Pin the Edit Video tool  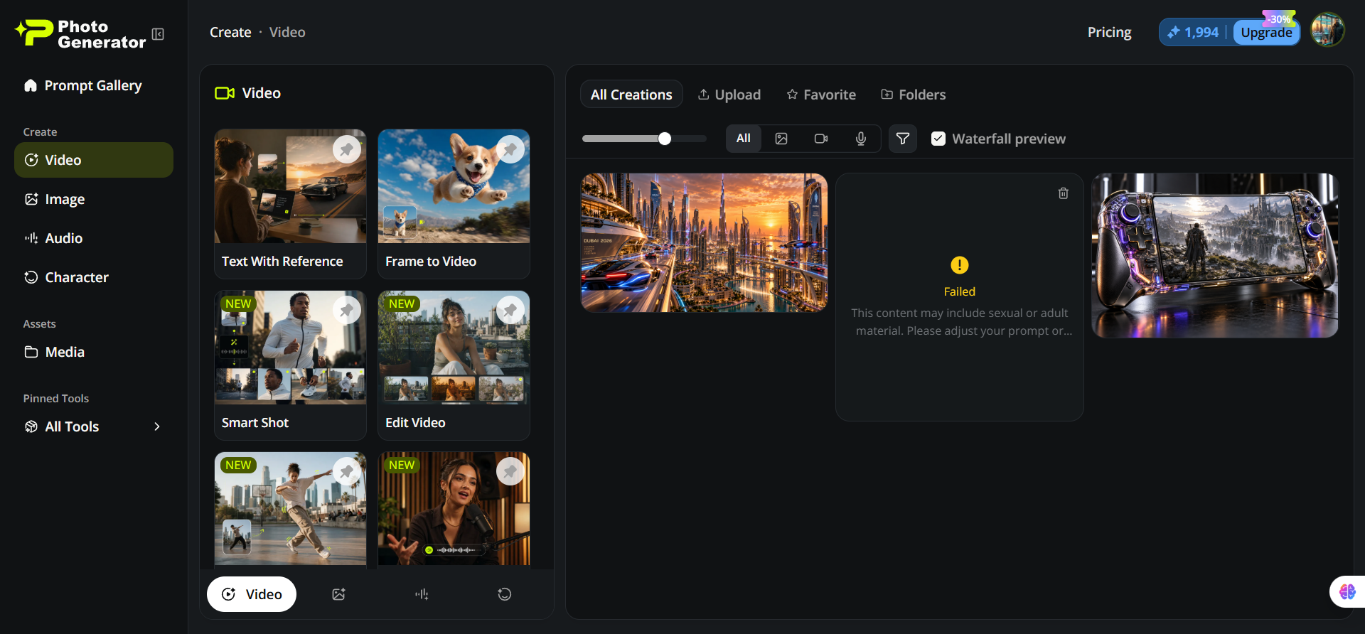tap(510, 311)
